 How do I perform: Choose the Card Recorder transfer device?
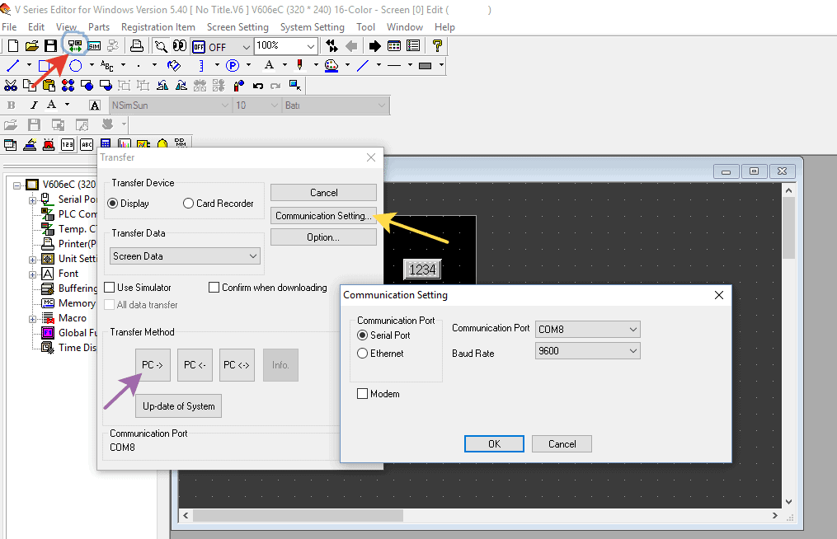189,204
